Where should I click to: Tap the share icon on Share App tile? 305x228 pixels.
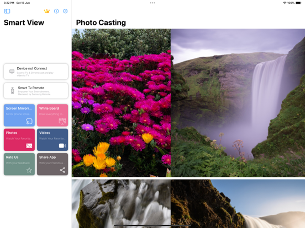point(62,170)
